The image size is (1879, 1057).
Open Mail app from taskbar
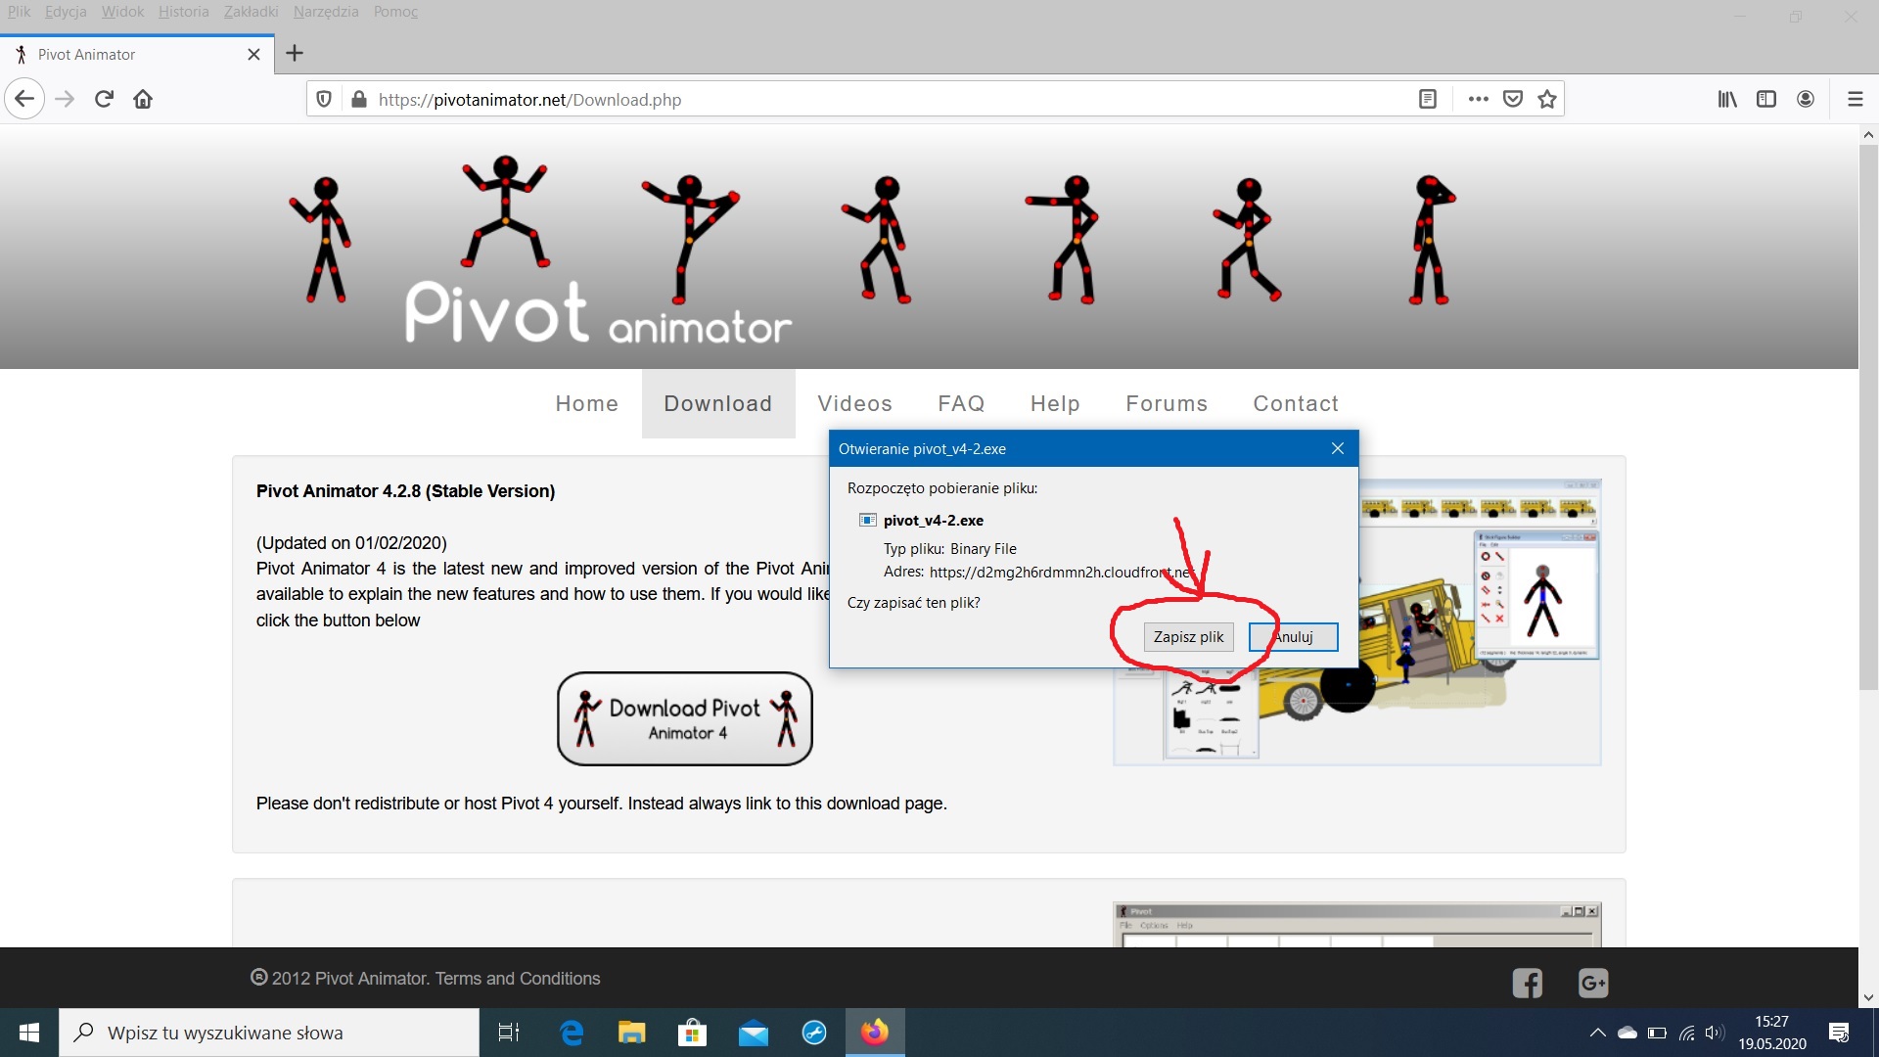coord(754,1033)
